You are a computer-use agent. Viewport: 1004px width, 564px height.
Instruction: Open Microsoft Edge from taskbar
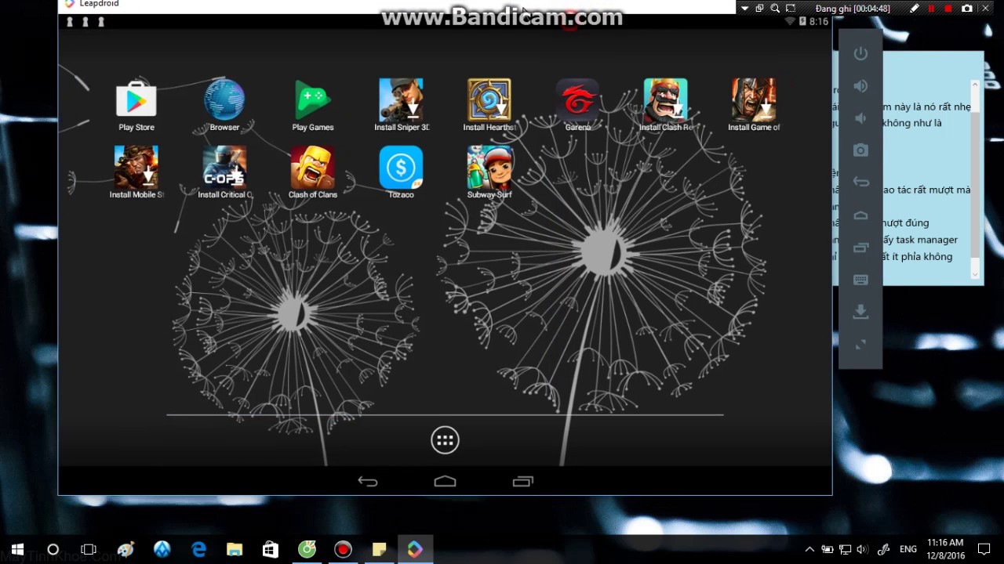pyautogui.click(x=198, y=549)
